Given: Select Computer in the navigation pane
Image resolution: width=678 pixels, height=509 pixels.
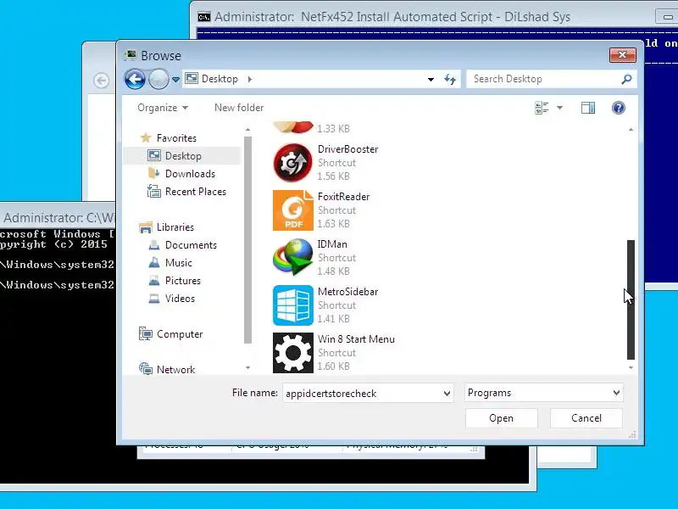Looking at the screenshot, I should (180, 334).
